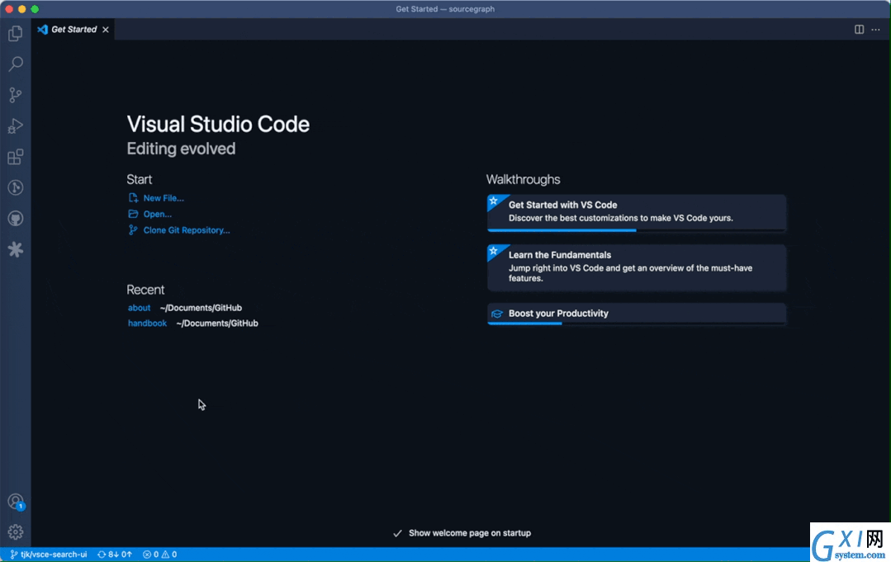Toggle Show welcome page on startup checkbox
Viewport: 891px width, 562px height.
[x=398, y=533]
